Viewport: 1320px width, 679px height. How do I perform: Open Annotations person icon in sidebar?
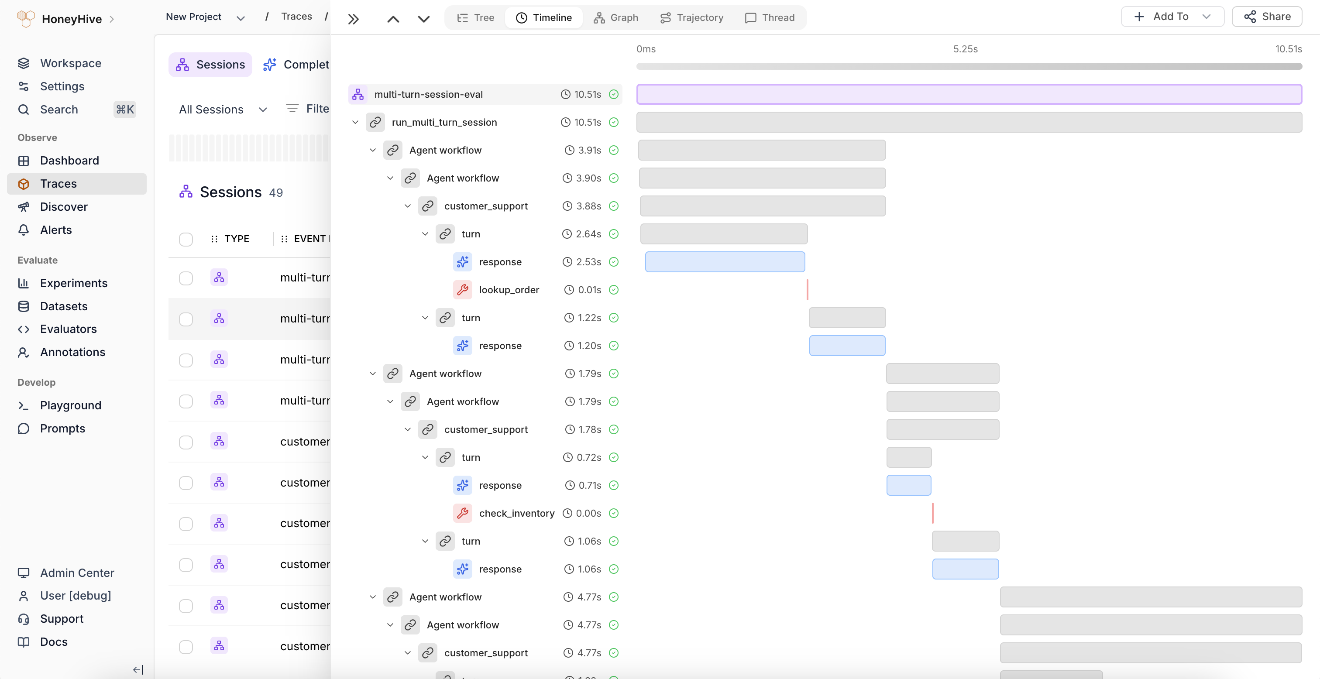click(x=24, y=352)
